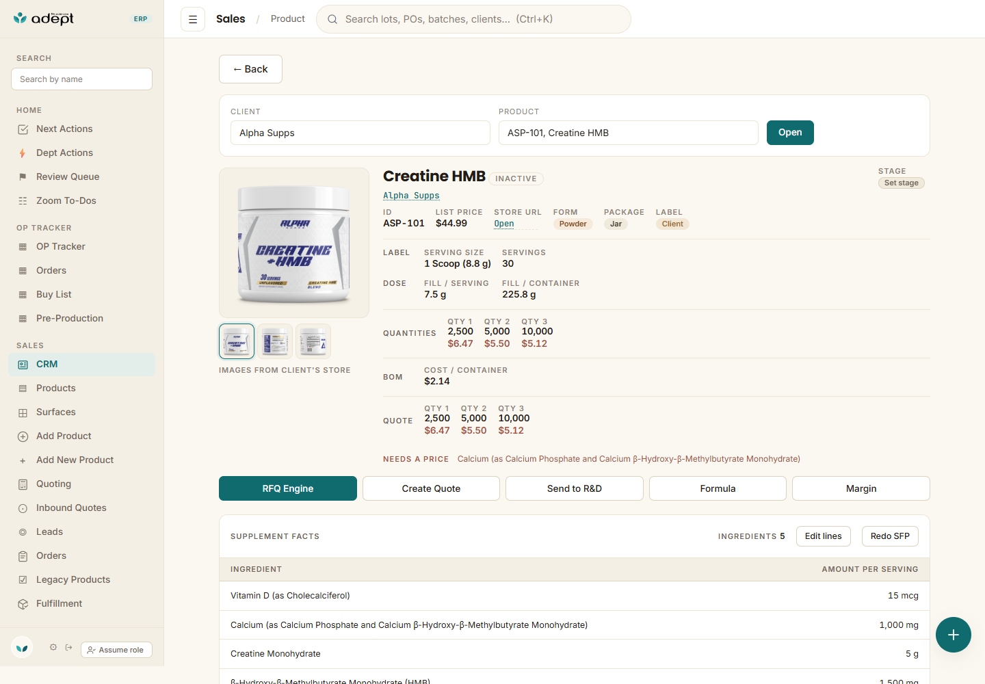Open the Formula button
This screenshot has height=684, width=985.
click(718, 488)
